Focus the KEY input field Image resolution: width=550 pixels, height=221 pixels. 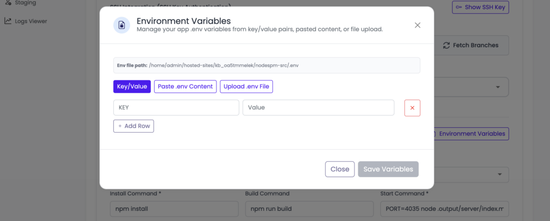176,108
